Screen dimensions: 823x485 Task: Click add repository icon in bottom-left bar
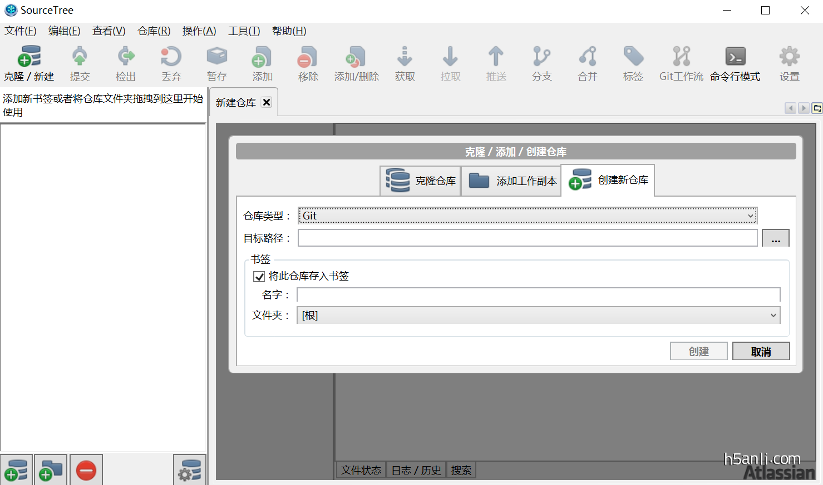(16, 470)
